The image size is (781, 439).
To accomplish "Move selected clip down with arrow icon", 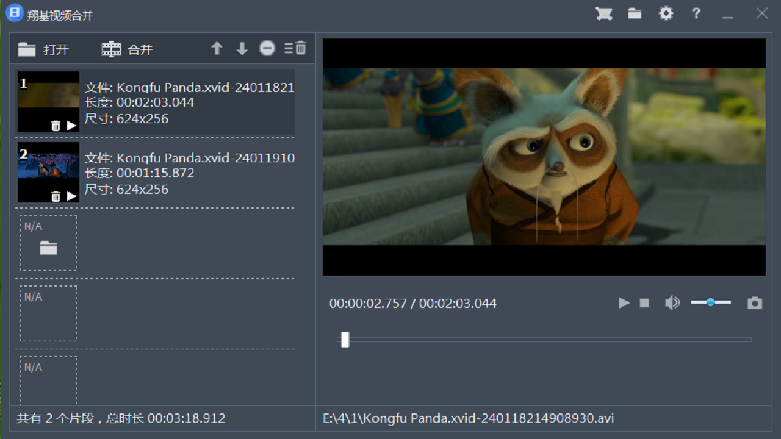I will click(x=242, y=49).
